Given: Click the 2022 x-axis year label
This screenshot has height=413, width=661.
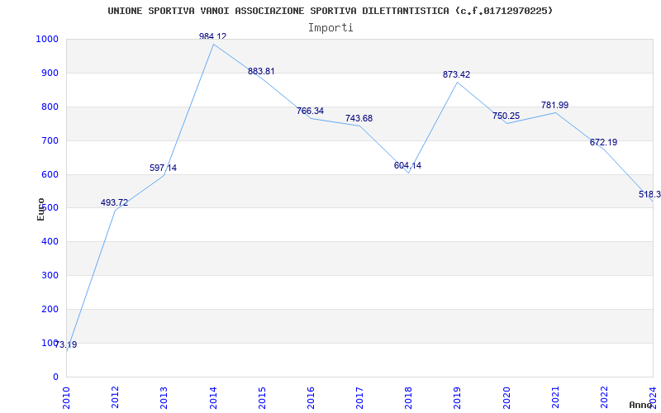Looking at the screenshot, I should click(604, 397).
